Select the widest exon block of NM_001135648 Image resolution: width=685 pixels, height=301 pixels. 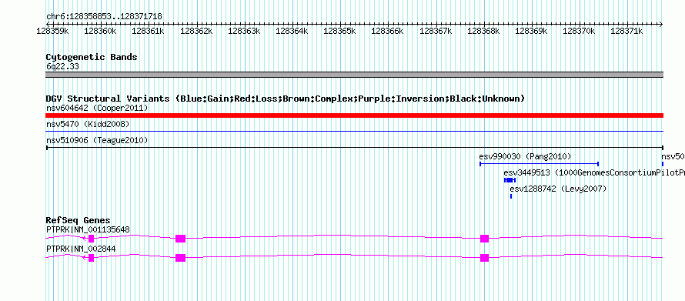(180, 239)
